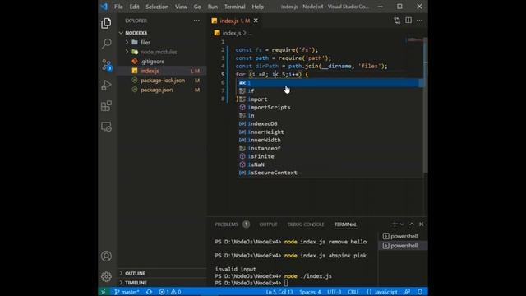Open the Search view icon
The image size is (526, 296).
(106, 44)
